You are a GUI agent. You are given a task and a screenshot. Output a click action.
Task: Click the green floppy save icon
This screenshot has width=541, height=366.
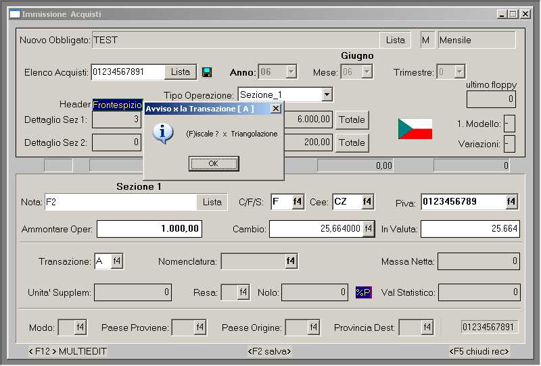[207, 72]
